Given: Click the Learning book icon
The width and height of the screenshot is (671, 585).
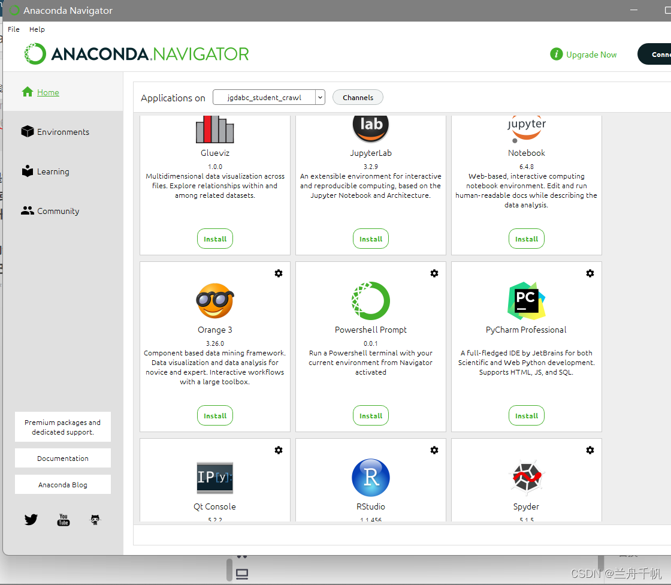Looking at the screenshot, I should tap(28, 171).
